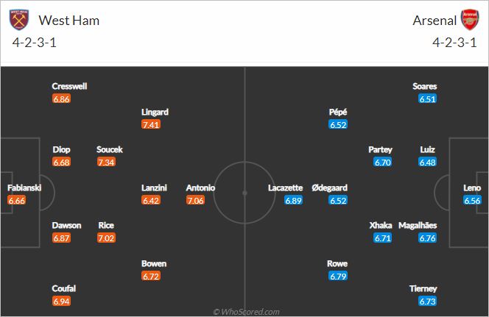Select Rice's 7.02 rating badge
The height and width of the screenshot is (317, 489).
click(x=106, y=238)
